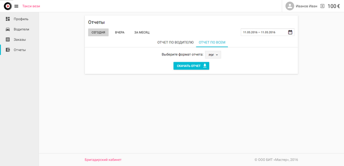
Task: Switch to ОТЧЕТ ПО ВОДИТЕЛЮ tab
Action: click(175, 43)
